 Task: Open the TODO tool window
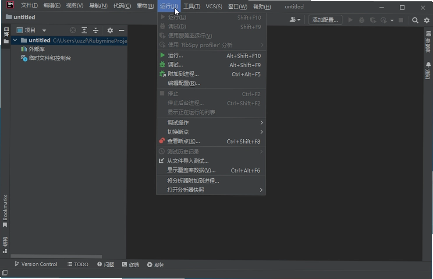(78, 265)
